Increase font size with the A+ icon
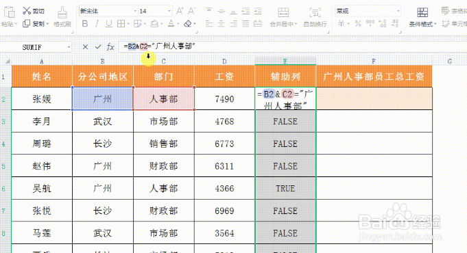The height and width of the screenshot is (253, 467). pos(180,11)
